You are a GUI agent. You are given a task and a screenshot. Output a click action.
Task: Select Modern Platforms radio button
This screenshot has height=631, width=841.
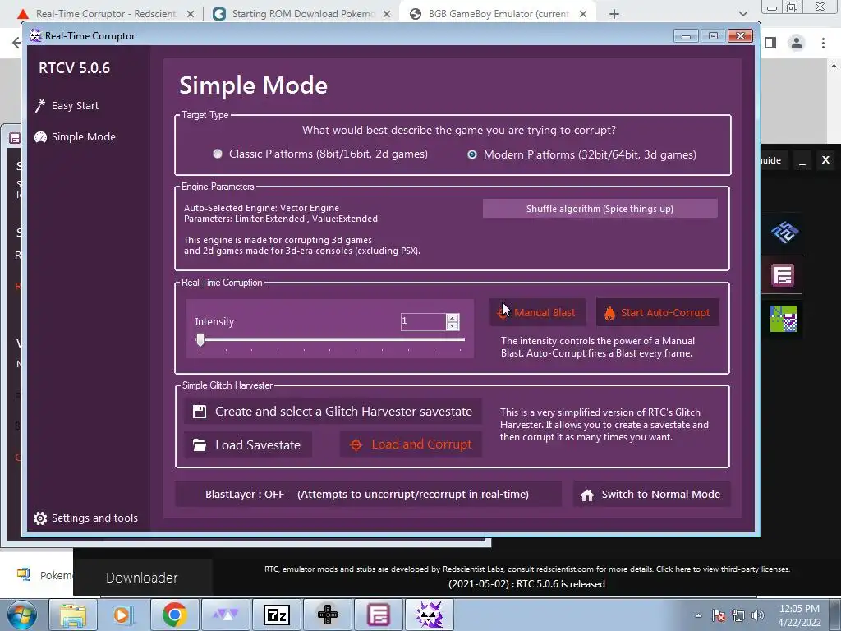pyautogui.click(x=472, y=154)
